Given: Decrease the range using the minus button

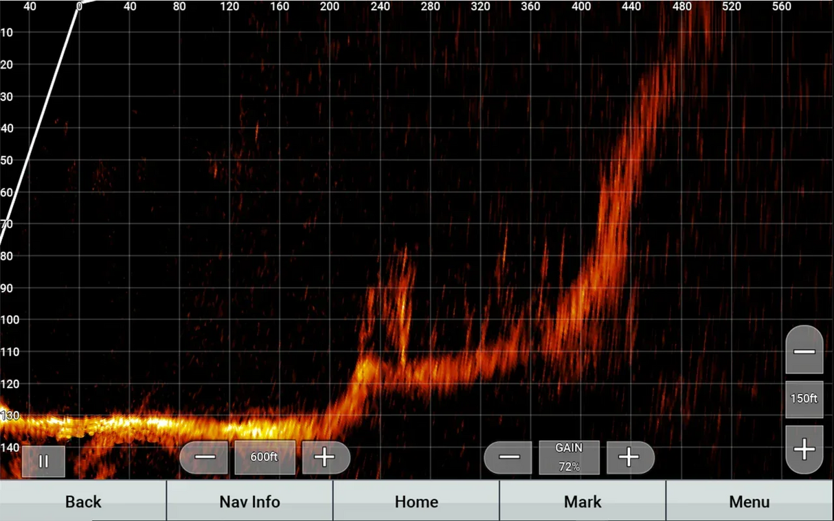Looking at the screenshot, I should tap(205, 457).
